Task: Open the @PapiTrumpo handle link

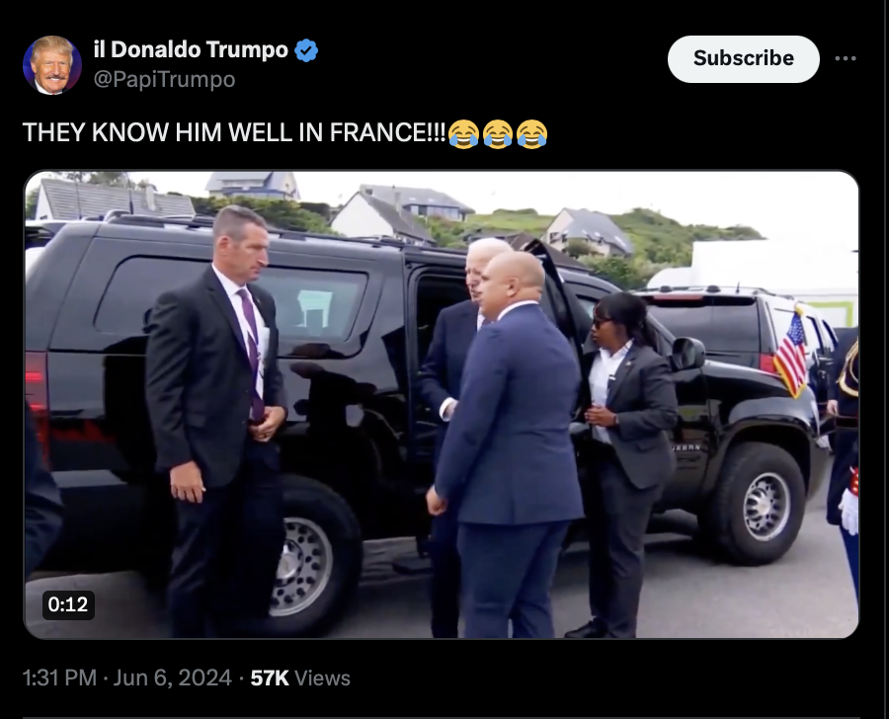Action: [x=164, y=79]
